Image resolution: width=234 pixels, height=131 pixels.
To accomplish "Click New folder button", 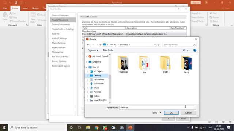I will [108, 50].
